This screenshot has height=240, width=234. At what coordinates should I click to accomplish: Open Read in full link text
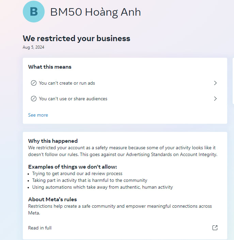(x=40, y=228)
